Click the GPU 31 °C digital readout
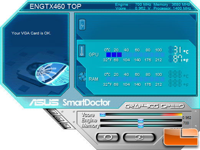Screen dimensions: 200x150 click(179, 50)
